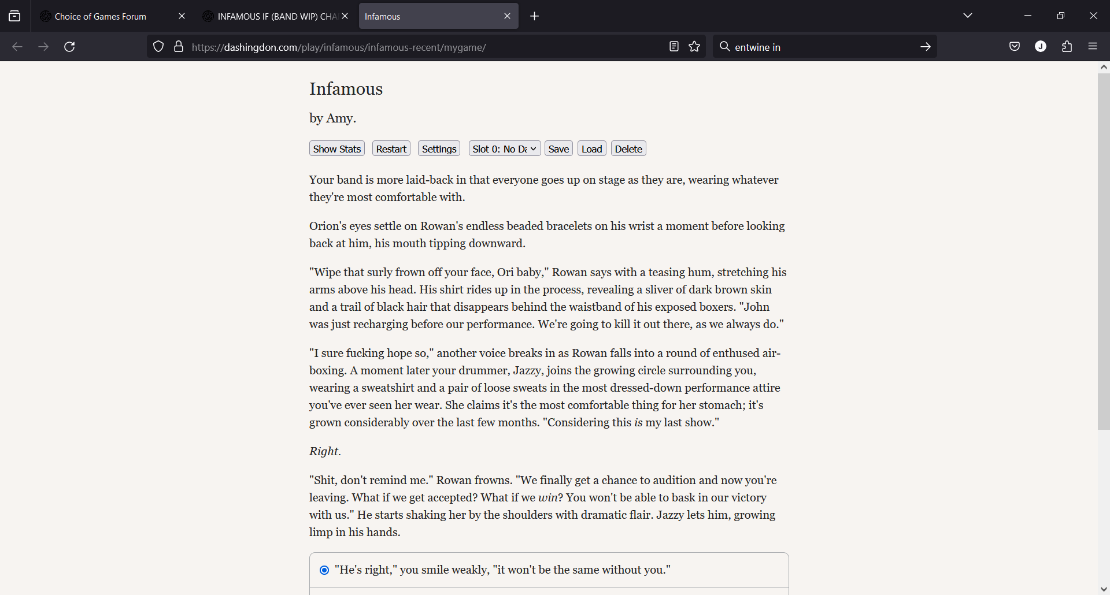Switch to INFAMOUS IF (BAND WIP) tab
The height and width of the screenshot is (595, 1110).
275,16
